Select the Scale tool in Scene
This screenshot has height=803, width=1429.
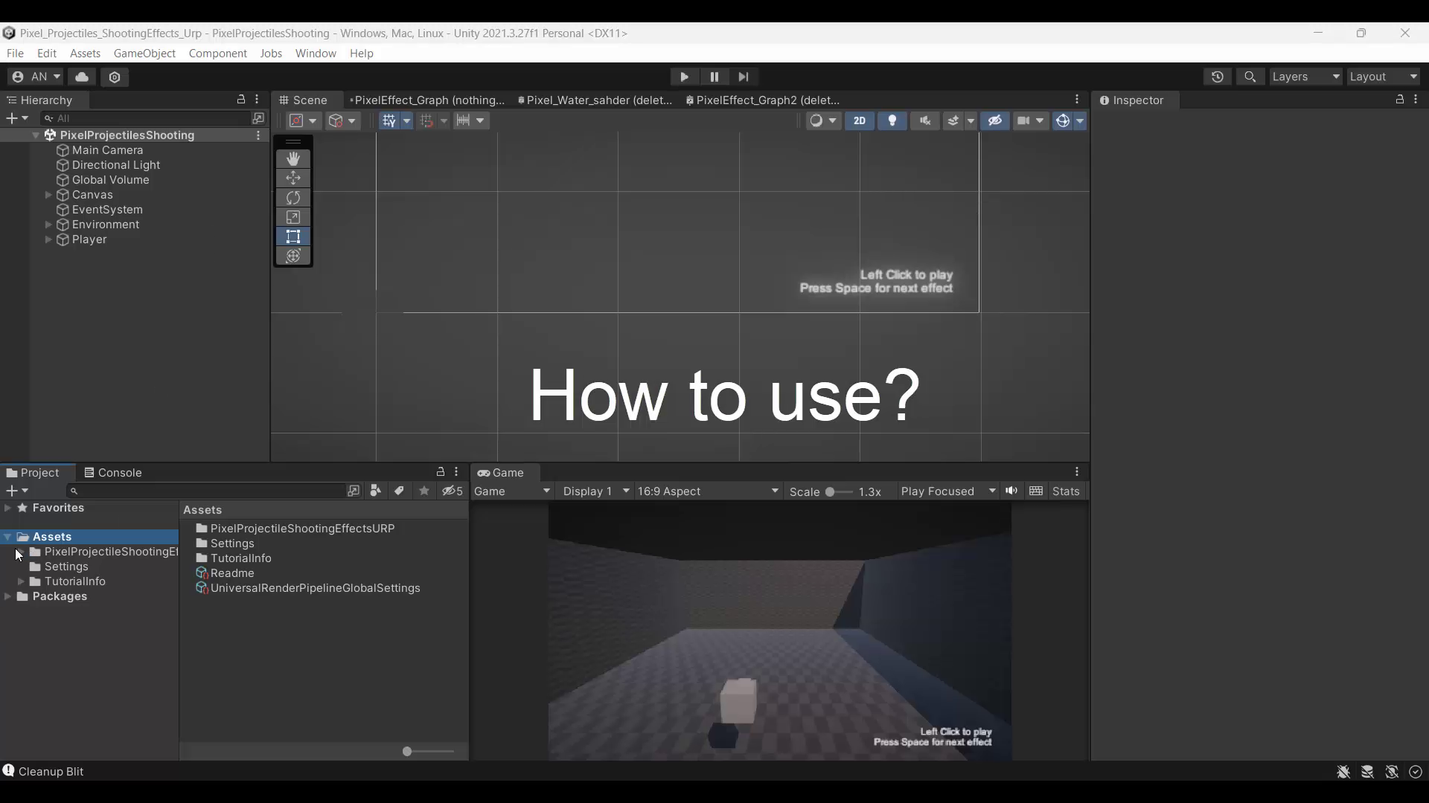click(293, 217)
